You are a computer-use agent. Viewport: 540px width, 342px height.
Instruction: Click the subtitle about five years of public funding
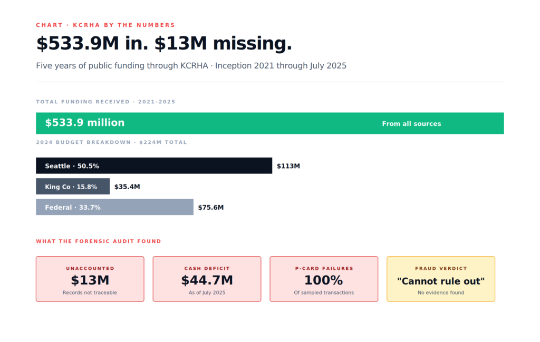(191, 66)
